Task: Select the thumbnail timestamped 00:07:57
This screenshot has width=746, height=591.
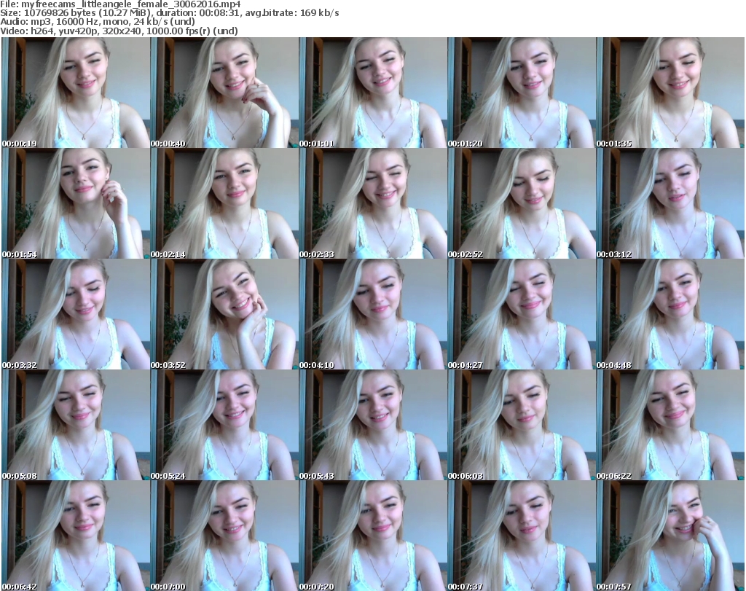Action: [x=670, y=536]
